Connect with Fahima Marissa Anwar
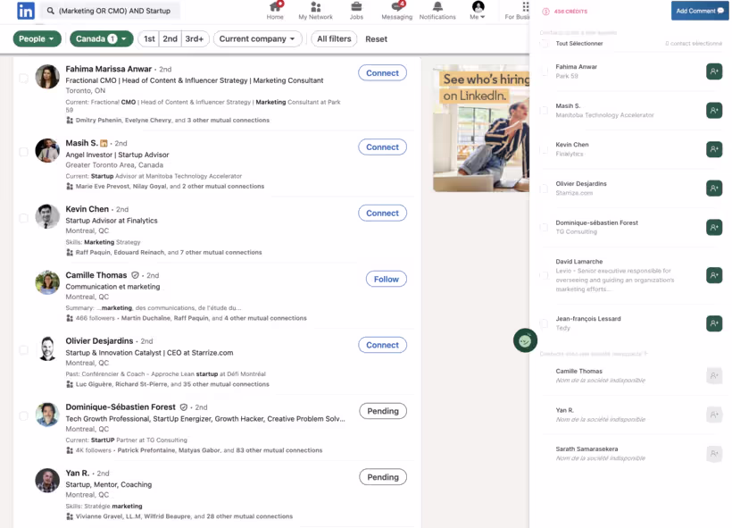 pos(382,73)
